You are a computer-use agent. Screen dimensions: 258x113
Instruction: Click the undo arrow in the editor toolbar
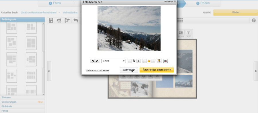(76, 20)
